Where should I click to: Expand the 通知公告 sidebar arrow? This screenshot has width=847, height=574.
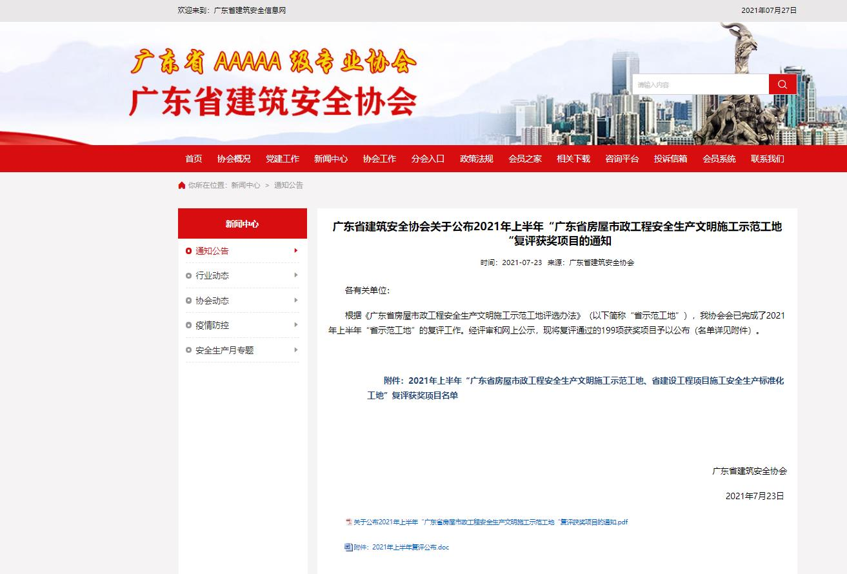point(295,250)
